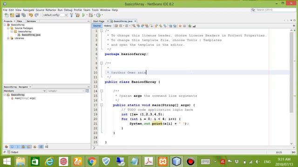Open Internet Explorer from the taskbar
This screenshot has height=167, width=298.
pos(49,161)
